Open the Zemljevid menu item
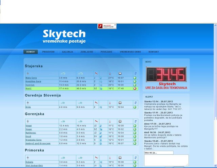This screenshot has height=168, width=217. click(87, 52)
